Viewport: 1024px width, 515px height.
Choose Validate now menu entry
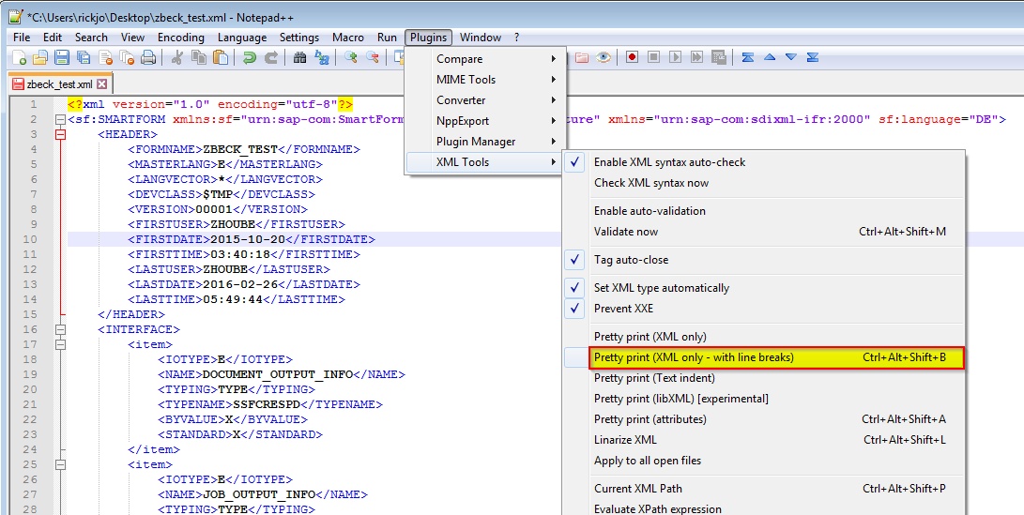tap(764, 232)
